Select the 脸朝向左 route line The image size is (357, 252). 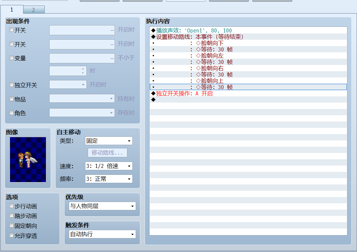click(248, 56)
